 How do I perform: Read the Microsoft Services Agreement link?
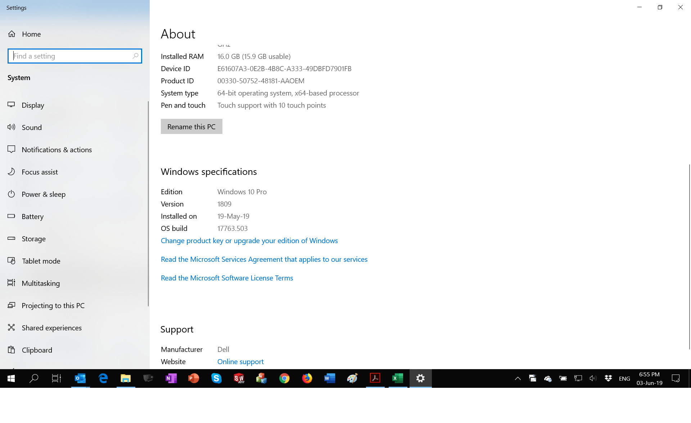pos(264,259)
